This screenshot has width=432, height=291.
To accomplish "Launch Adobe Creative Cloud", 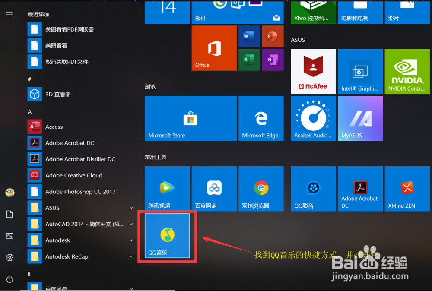I will pos(81,175).
